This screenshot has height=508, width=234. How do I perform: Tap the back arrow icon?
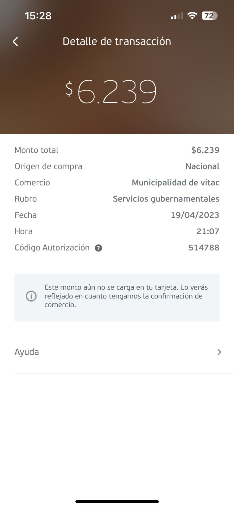click(15, 42)
